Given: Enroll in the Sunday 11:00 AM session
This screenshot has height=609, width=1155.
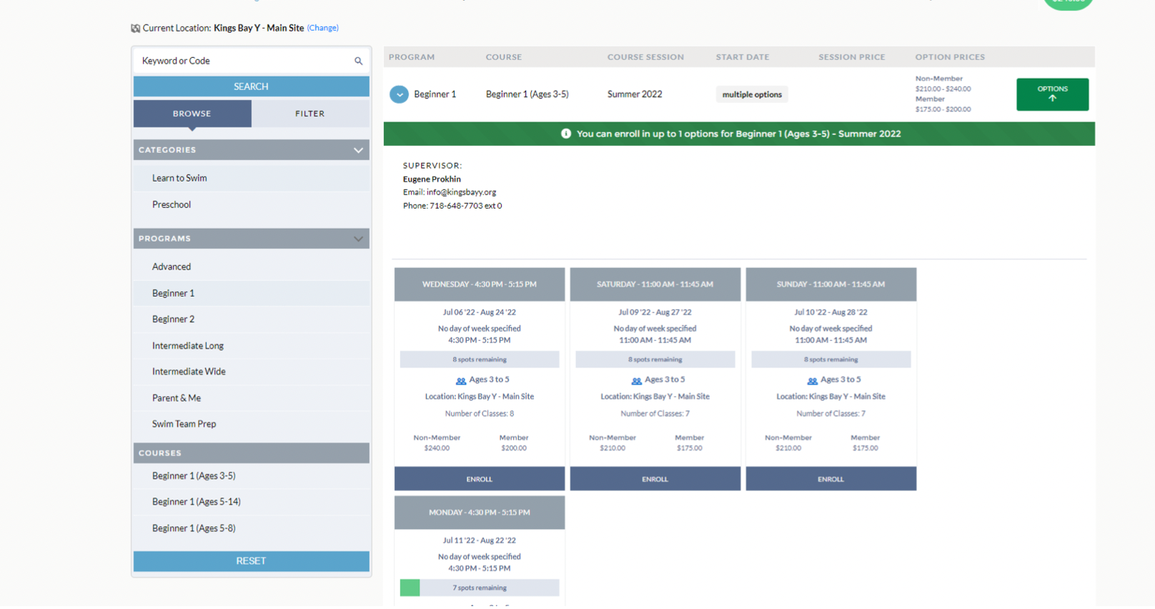Looking at the screenshot, I should pyautogui.click(x=831, y=479).
